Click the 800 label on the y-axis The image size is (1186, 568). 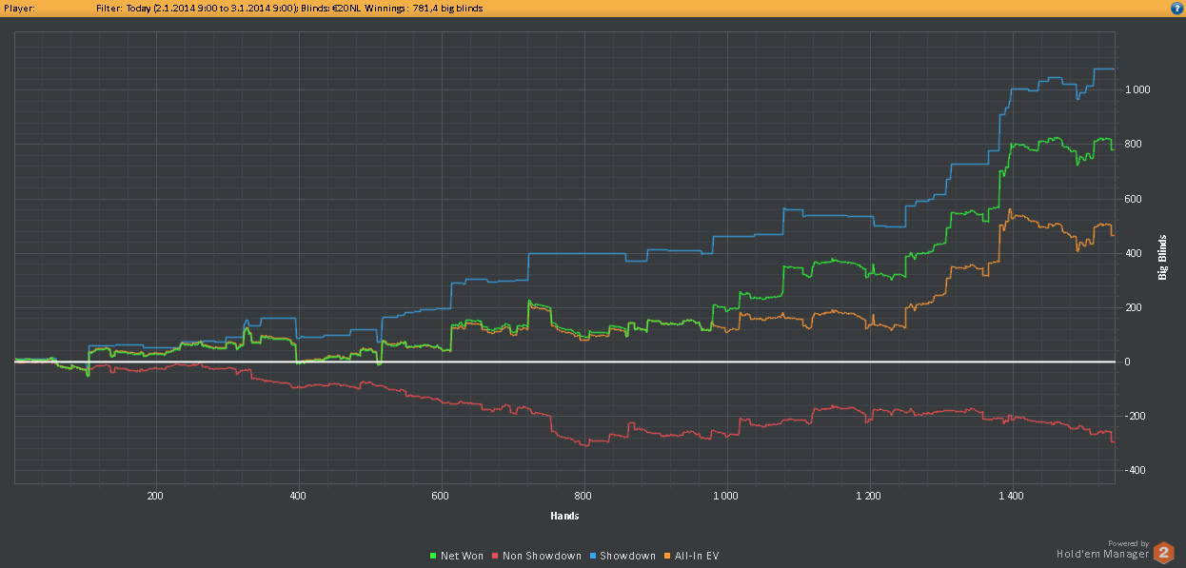[1136, 145]
